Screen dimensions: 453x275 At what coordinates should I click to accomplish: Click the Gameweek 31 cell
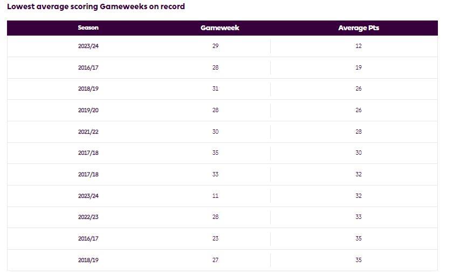216,88
